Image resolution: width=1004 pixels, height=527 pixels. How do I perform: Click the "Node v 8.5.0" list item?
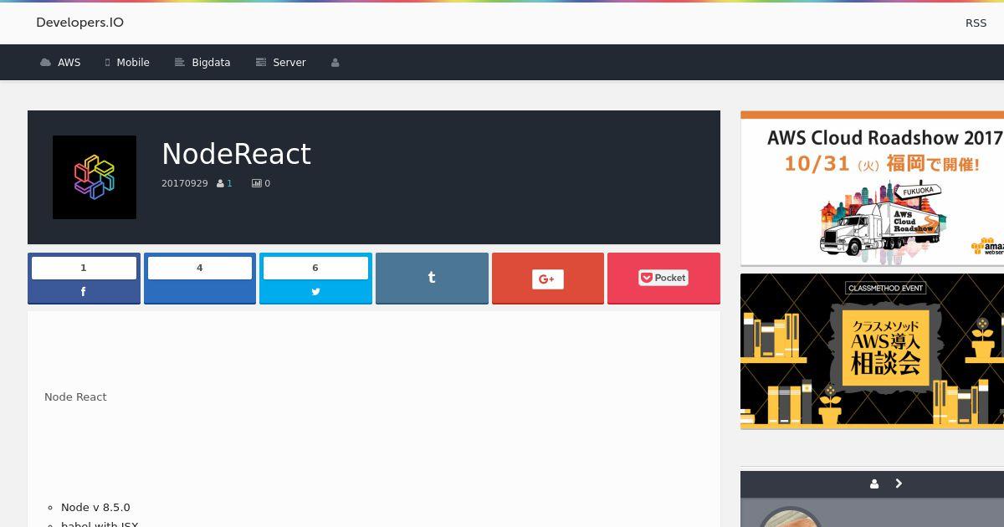click(x=95, y=507)
